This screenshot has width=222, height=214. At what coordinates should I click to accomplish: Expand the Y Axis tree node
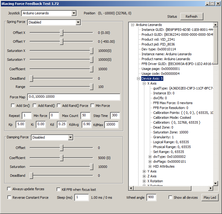pyautogui.click(x=144, y=172)
